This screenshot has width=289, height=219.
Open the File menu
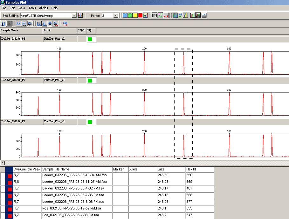(4, 8)
